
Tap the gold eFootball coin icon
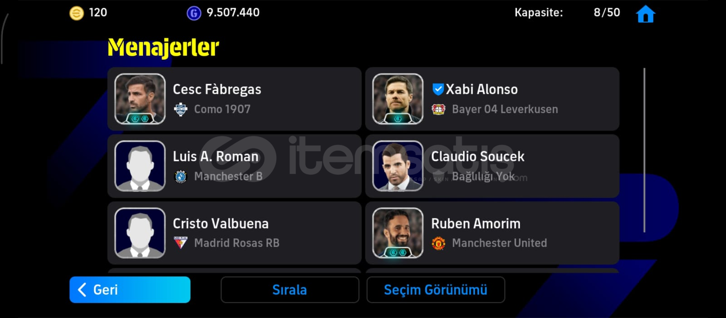pos(76,13)
